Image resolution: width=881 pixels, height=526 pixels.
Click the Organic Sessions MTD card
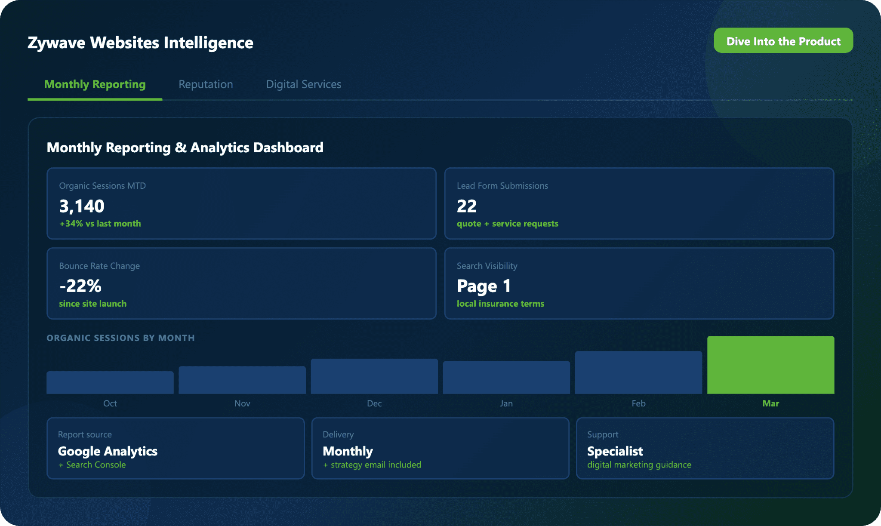click(x=241, y=203)
